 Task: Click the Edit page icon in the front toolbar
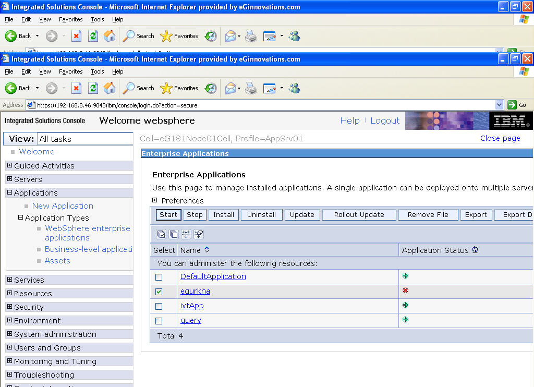(x=270, y=88)
